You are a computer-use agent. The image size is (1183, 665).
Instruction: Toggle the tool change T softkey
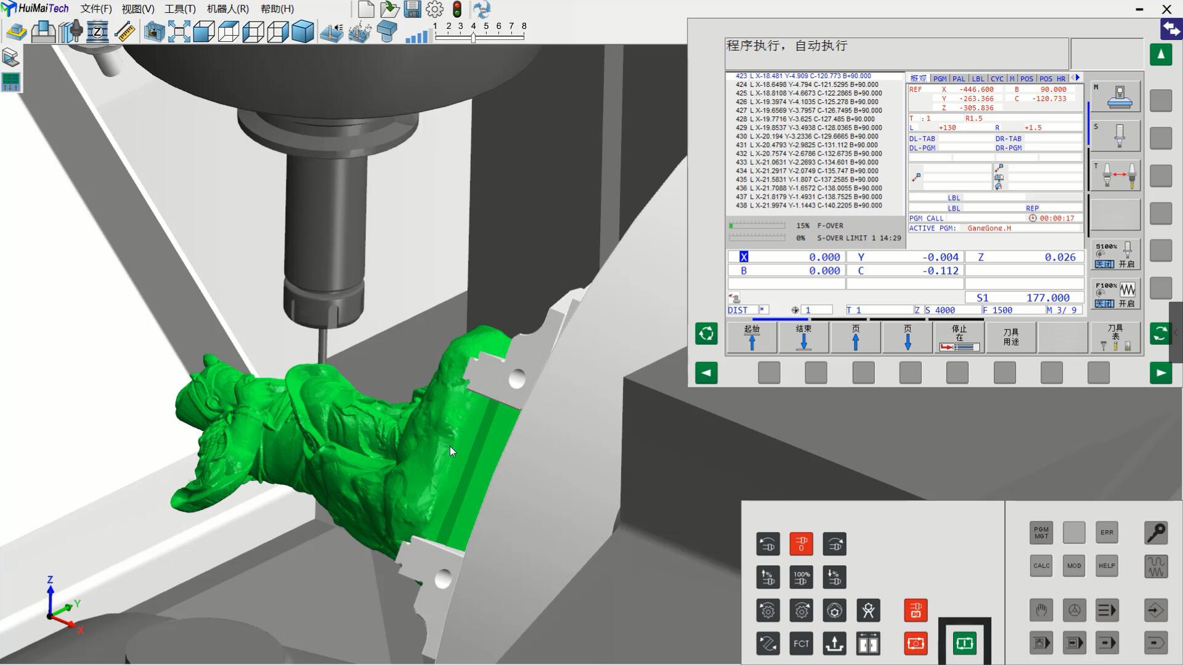1115,176
